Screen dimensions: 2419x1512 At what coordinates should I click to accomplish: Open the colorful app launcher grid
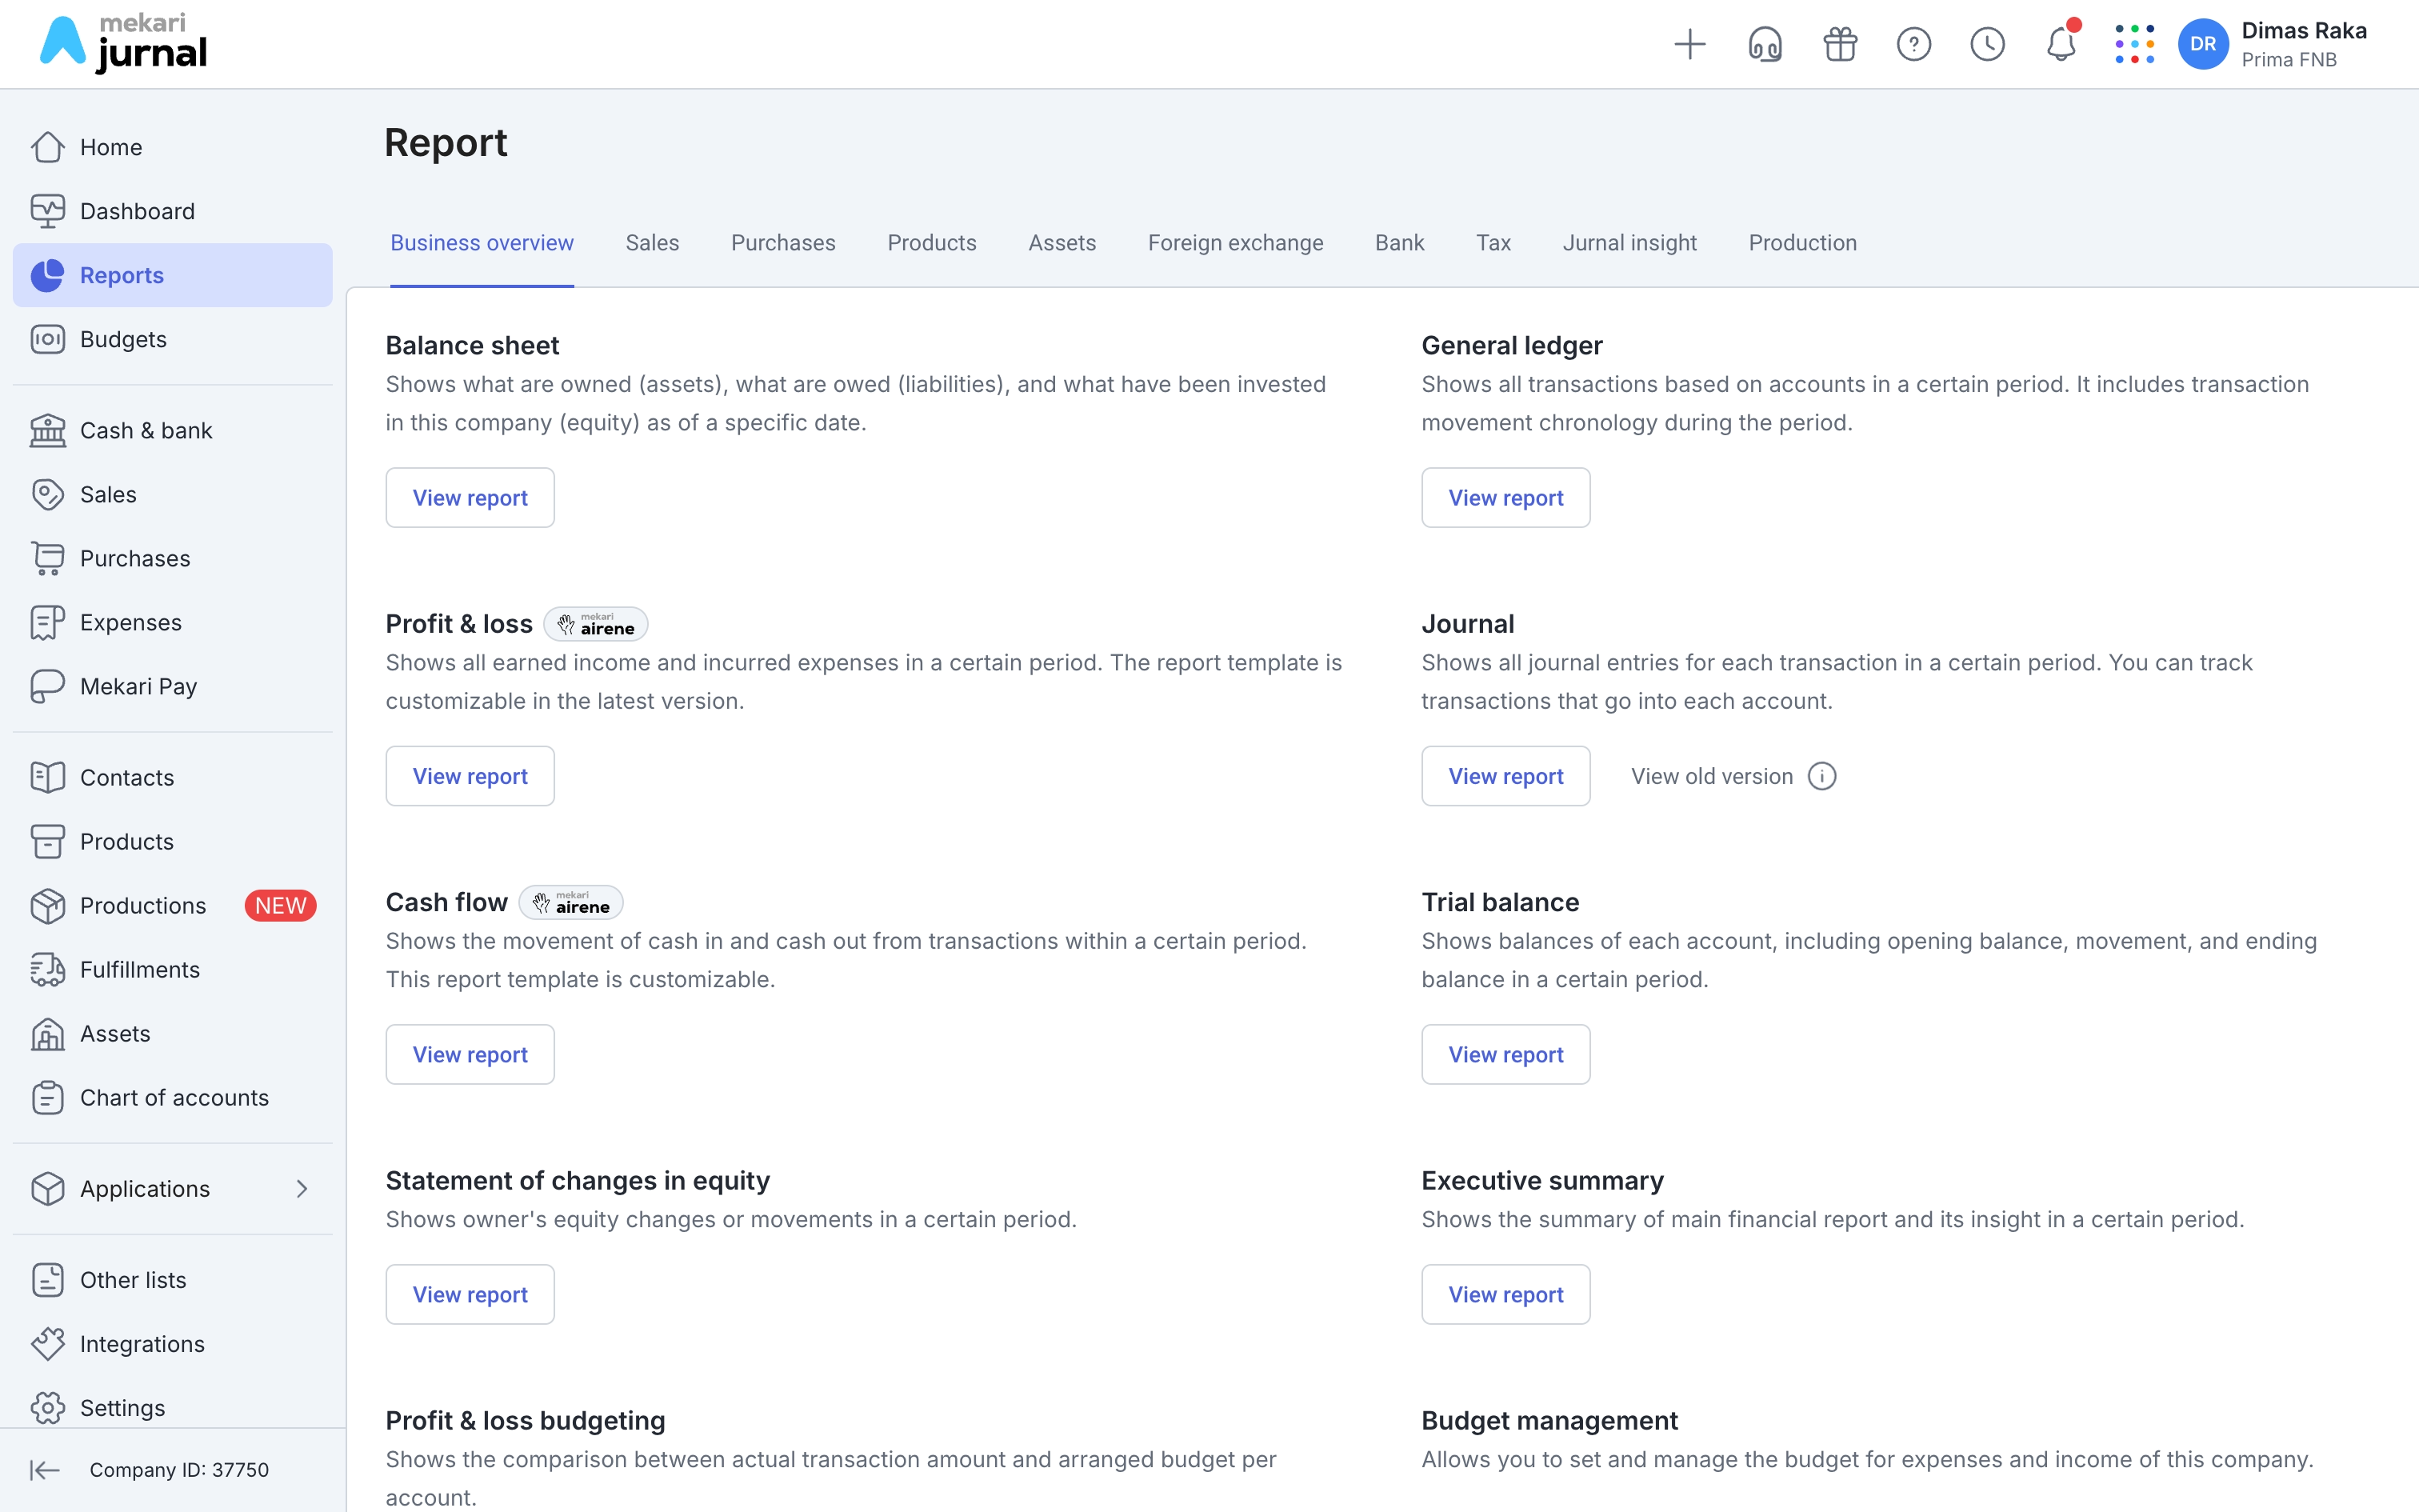(2134, 44)
